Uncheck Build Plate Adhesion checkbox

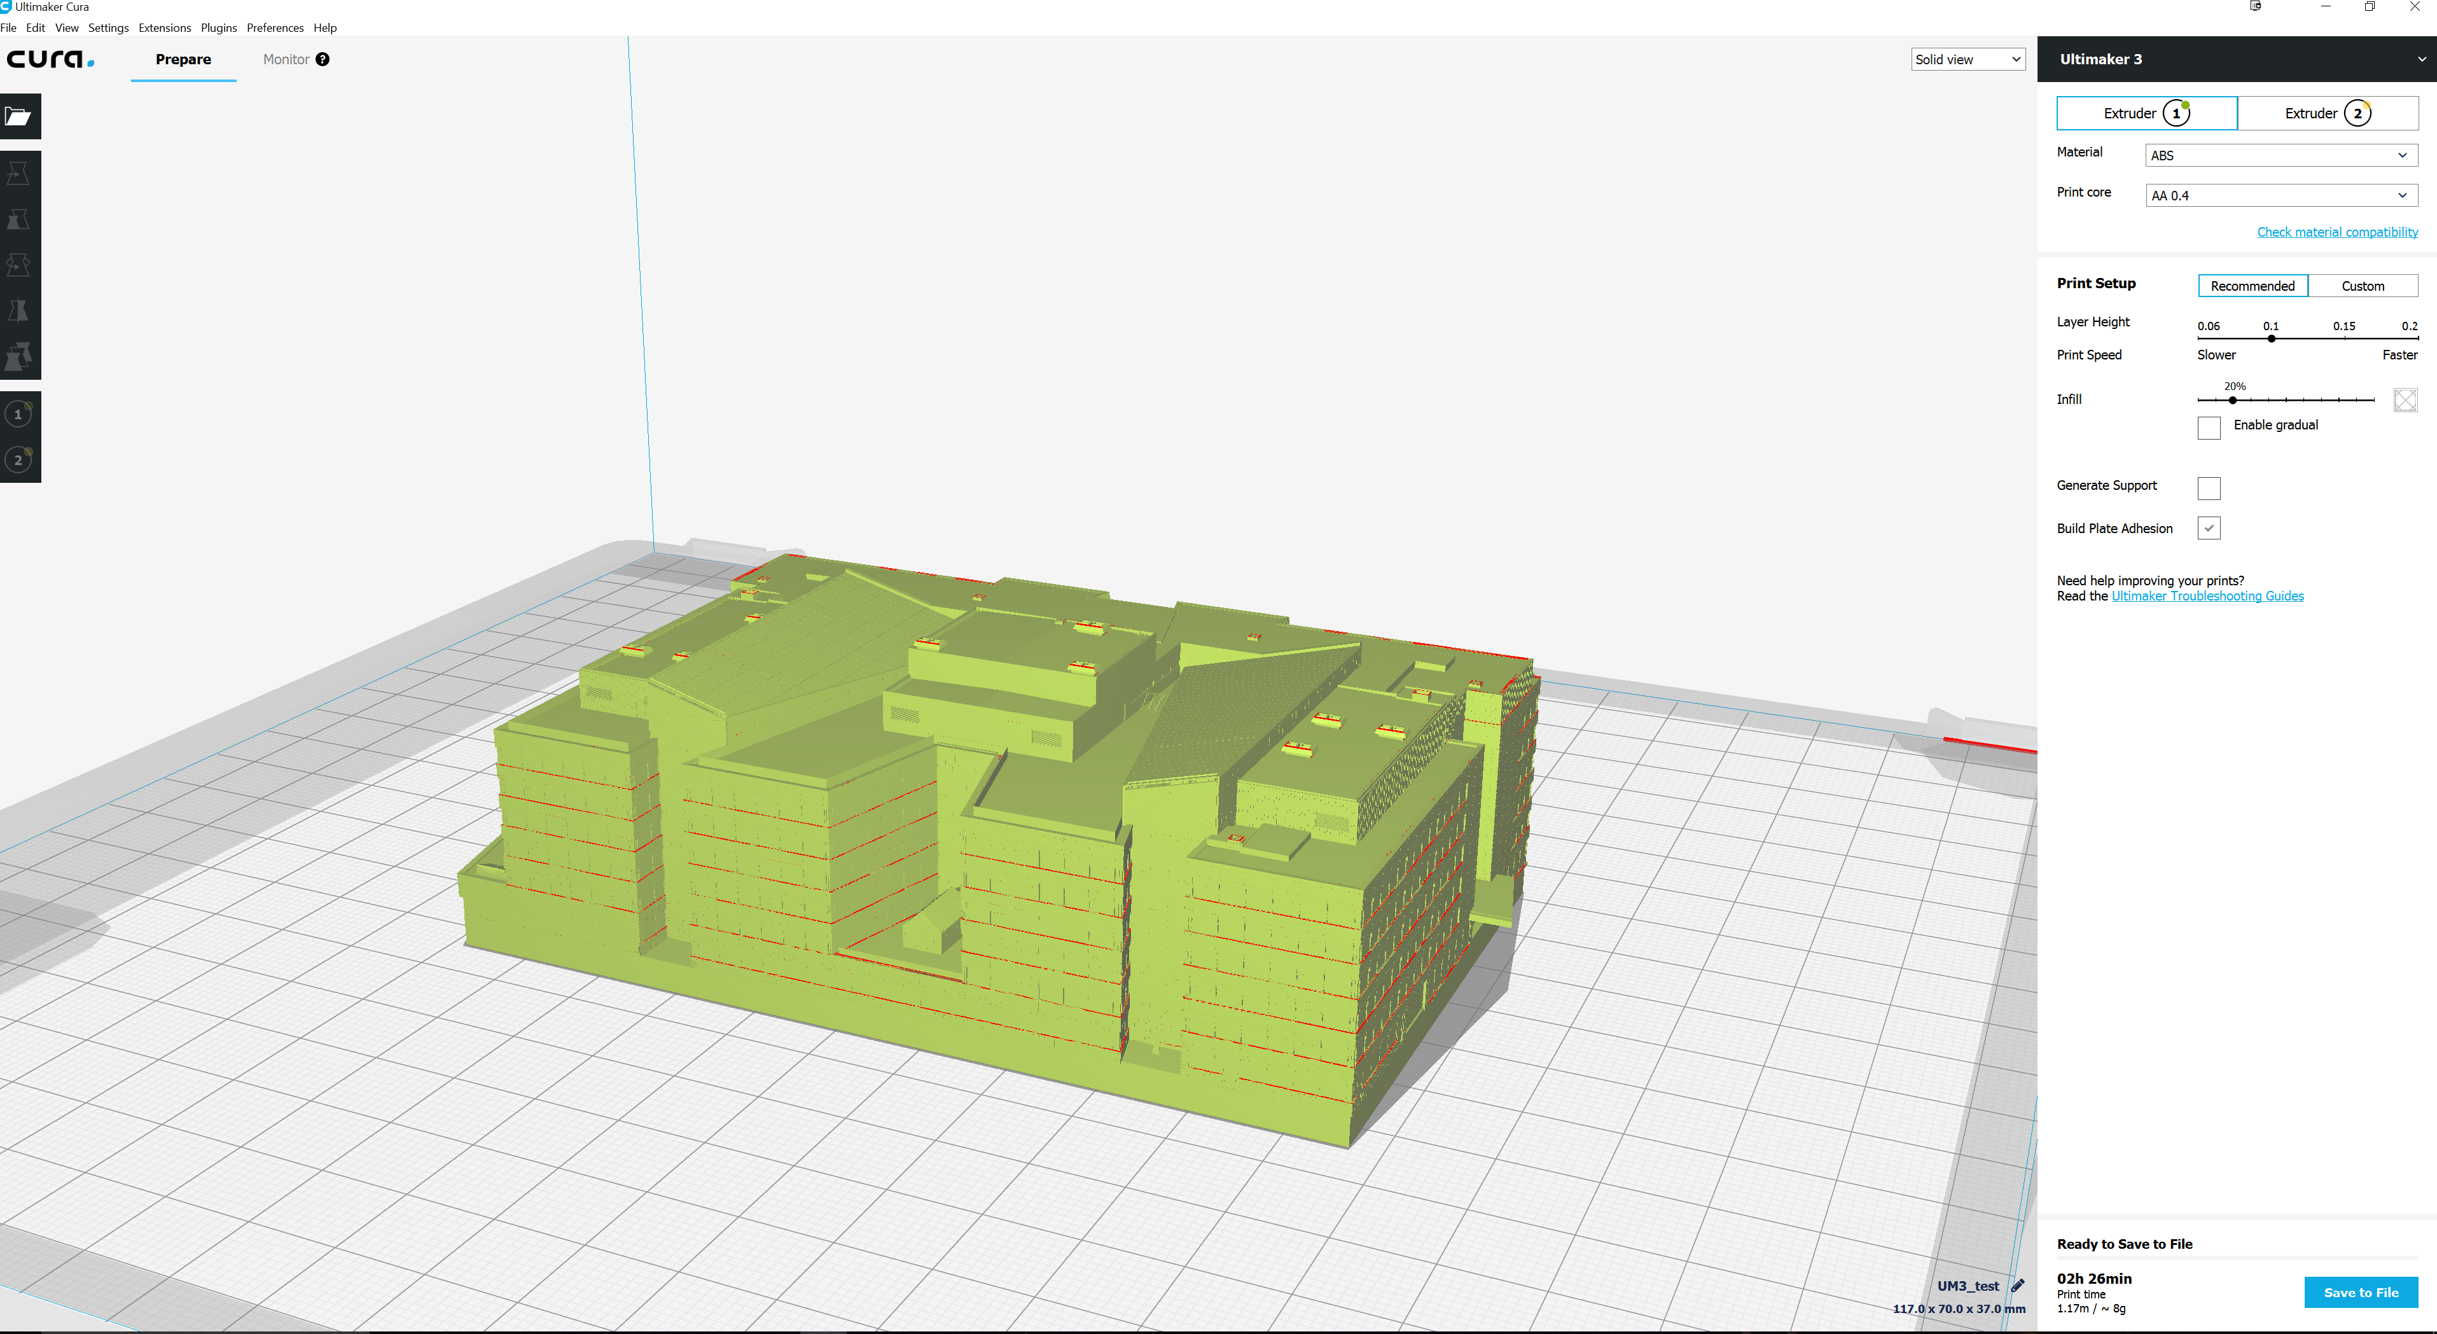[2209, 528]
